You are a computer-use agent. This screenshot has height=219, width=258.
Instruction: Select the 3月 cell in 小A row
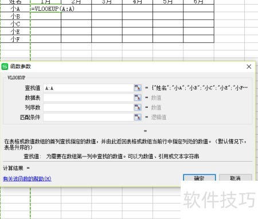point(107,9)
